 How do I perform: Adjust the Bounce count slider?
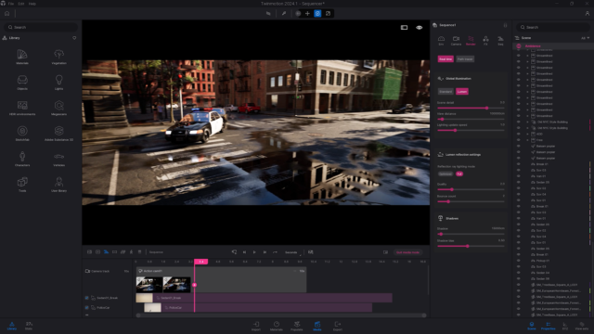tap(471, 201)
